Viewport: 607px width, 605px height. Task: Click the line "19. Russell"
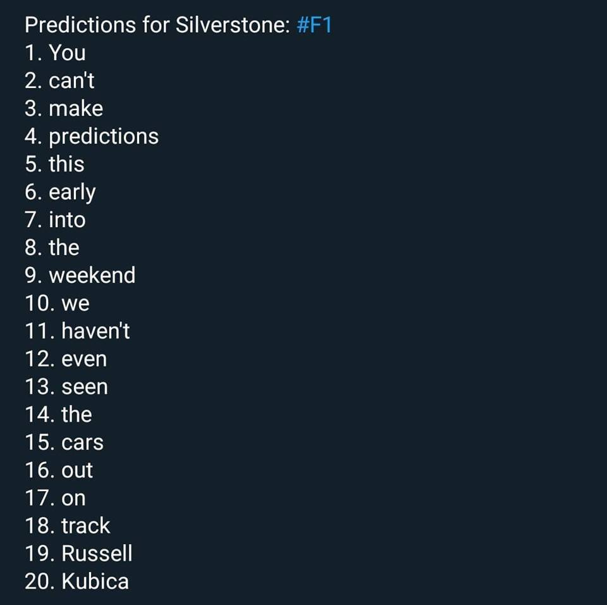coord(78,554)
